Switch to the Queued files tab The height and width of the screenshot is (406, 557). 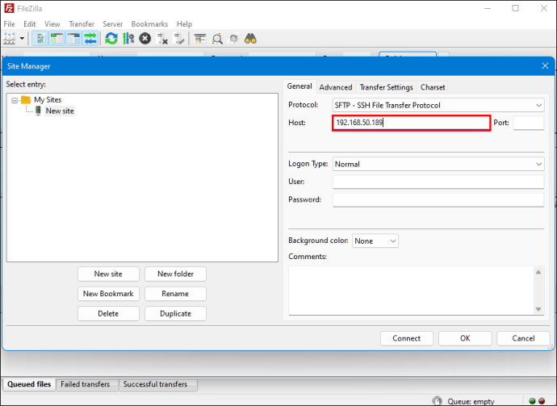[29, 384]
